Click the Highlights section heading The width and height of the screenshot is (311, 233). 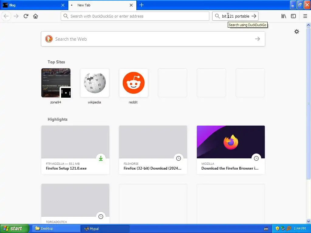tap(57, 119)
